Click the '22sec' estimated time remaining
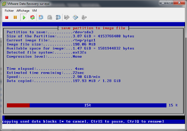This screenshot has height=131, width=187. (78, 73)
